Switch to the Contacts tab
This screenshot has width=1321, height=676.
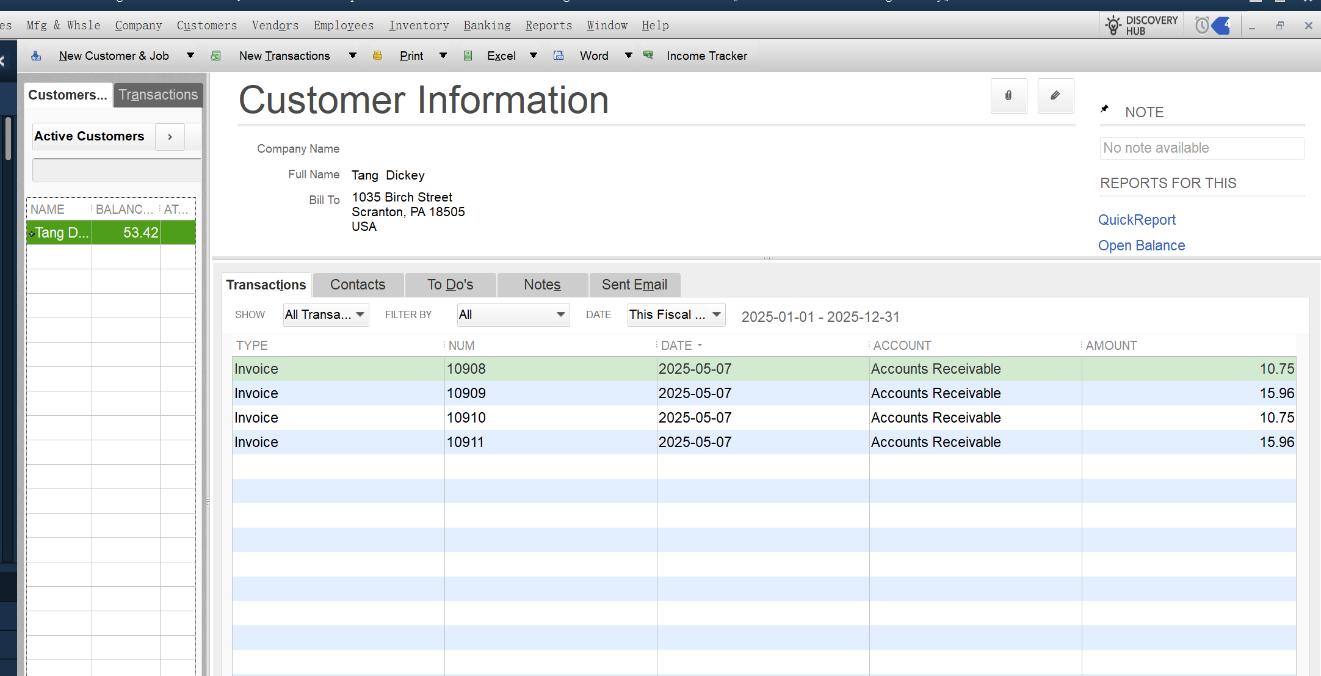[x=358, y=285]
